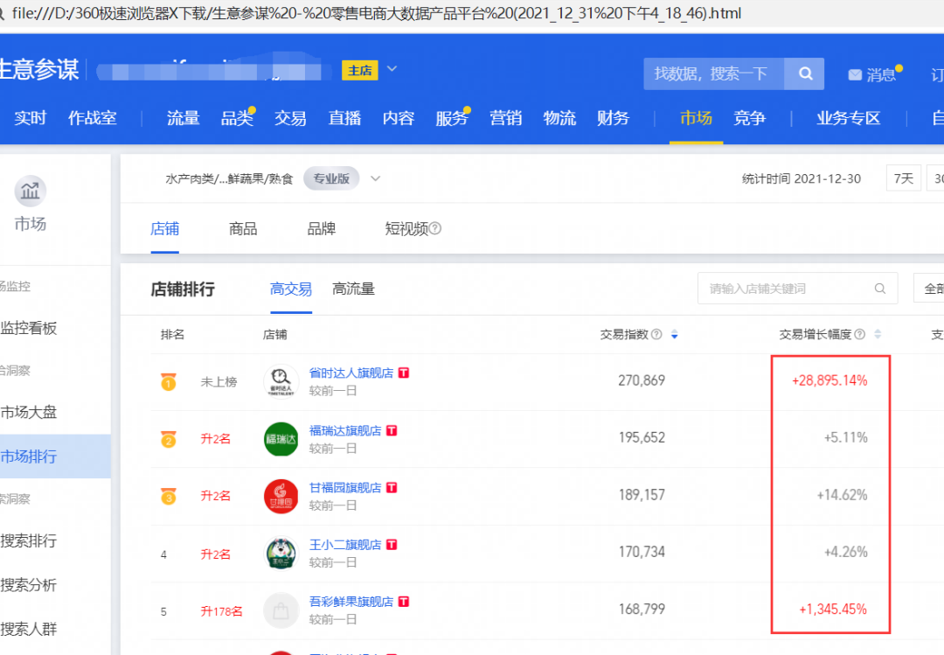The width and height of the screenshot is (944, 655).
Task: Click the magnifier in store keyword search box
Action: pos(879,289)
